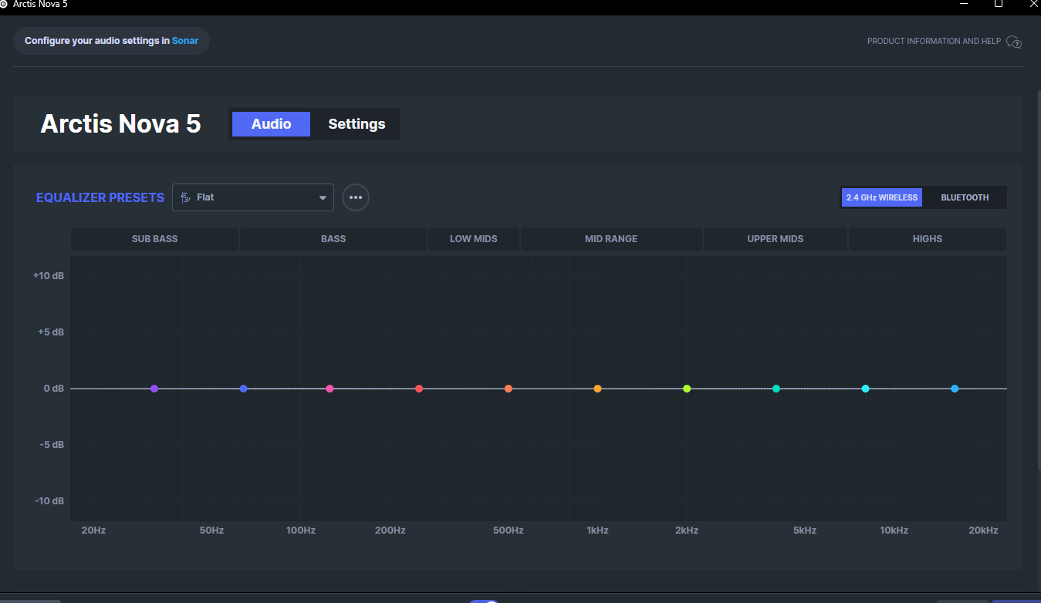Viewport: 1041px width, 603px height.
Task: Click the HIGHS band header
Action: [x=928, y=239]
